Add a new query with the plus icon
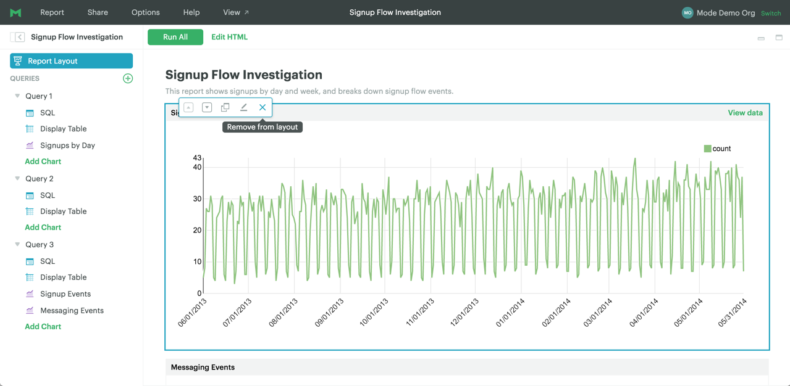Image resolution: width=790 pixels, height=386 pixels. tap(128, 78)
